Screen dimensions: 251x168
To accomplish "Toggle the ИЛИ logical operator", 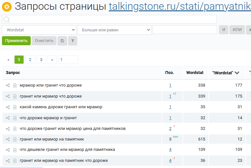I will click(237, 30).
